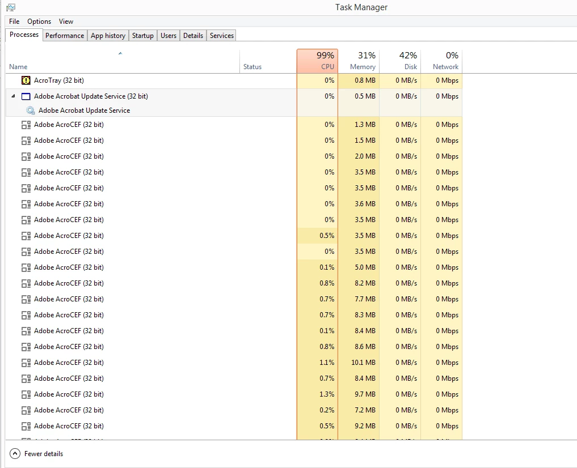The height and width of the screenshot is (468, 577).
Task: Select the AcroTray (32 bit) process row
Action: [234, 80]
